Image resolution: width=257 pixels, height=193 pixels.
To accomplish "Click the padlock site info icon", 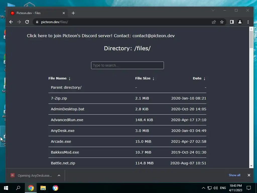I will pos(37,22).
